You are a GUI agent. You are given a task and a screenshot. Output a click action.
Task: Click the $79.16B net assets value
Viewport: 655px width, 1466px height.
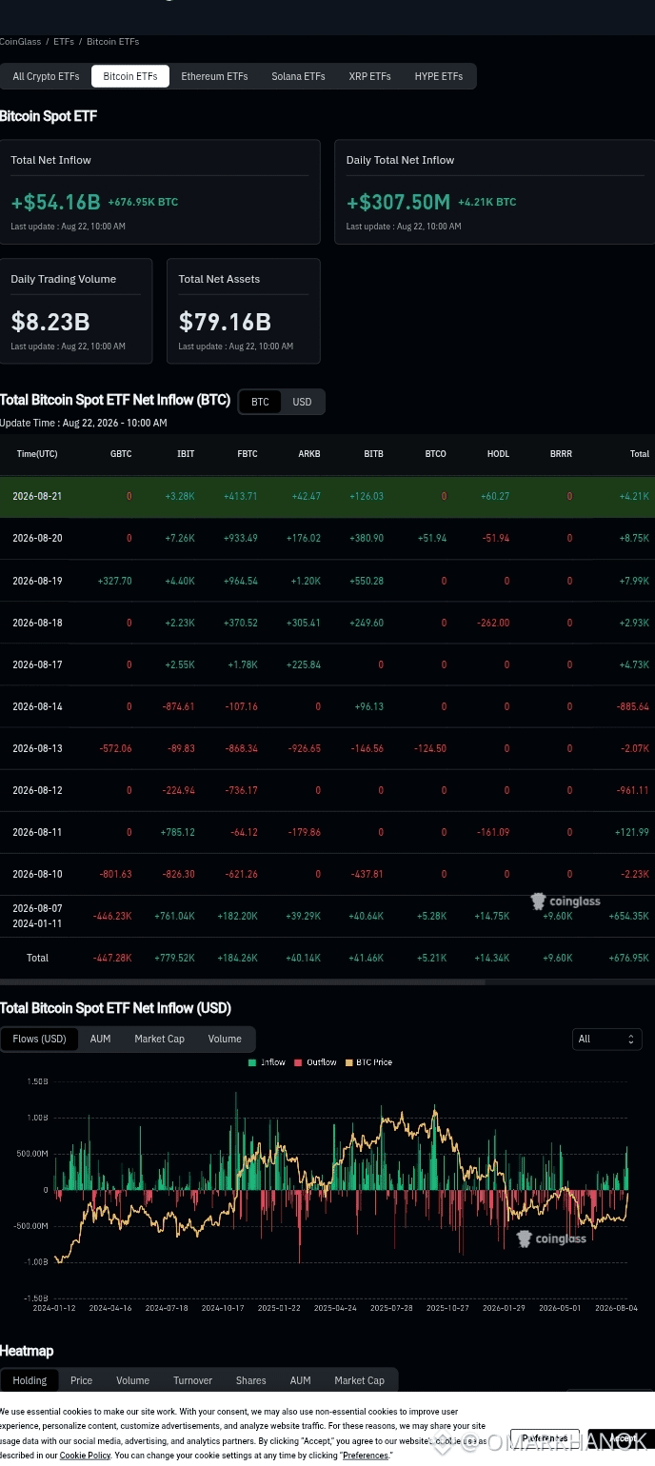225,322
